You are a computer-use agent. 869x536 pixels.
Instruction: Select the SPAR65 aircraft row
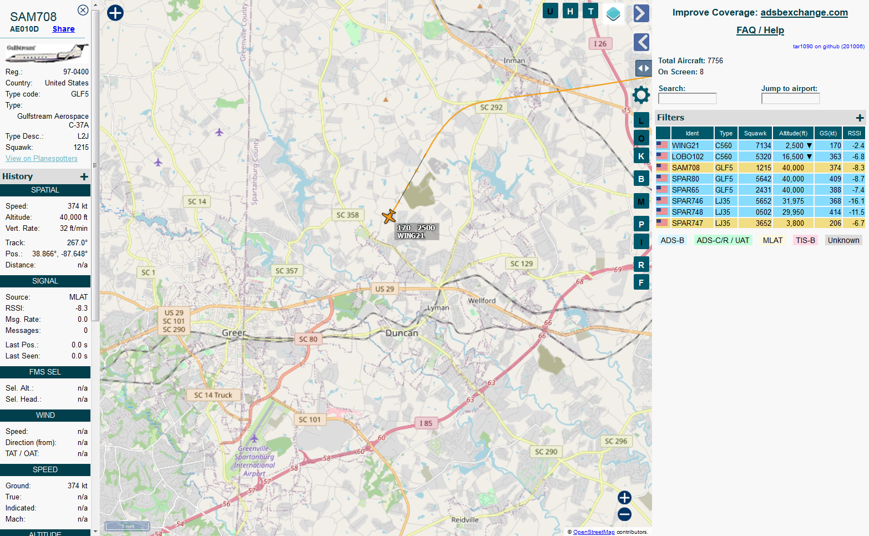761,190
